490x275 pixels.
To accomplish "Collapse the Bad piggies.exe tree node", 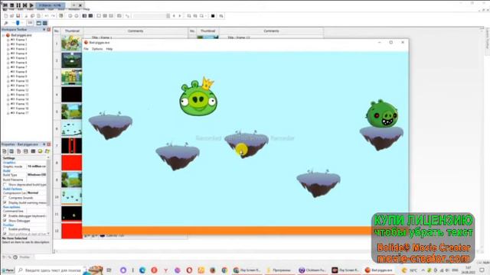I will tap(4, 36).
